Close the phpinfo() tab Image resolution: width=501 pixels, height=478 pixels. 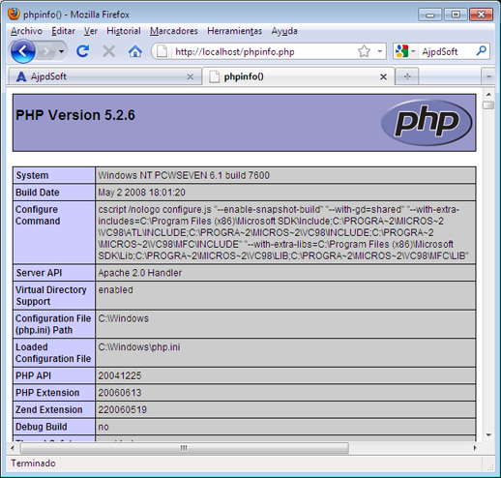click(x=383, y=76)
